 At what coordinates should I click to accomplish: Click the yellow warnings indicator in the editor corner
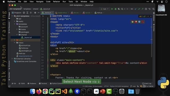141,16
